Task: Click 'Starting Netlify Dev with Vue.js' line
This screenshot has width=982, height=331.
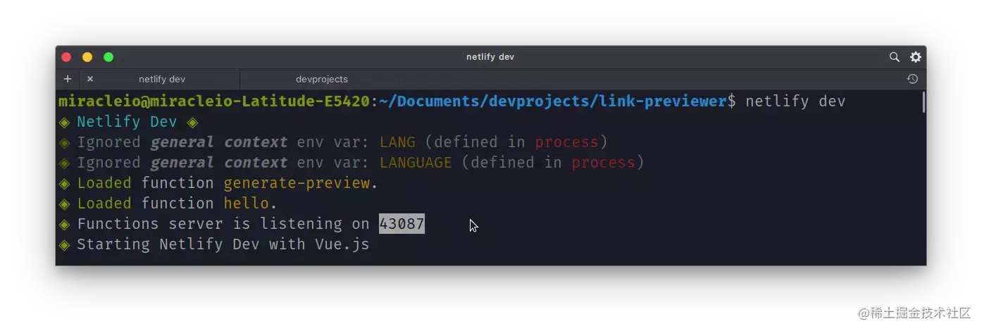Action: coord(223,244)
